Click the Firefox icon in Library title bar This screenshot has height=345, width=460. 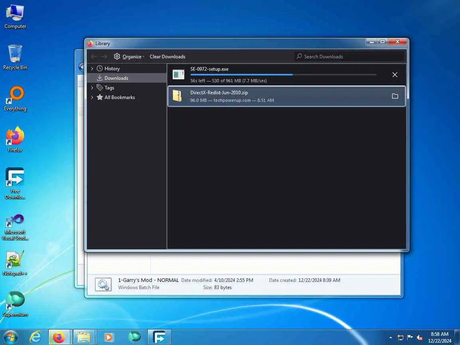[90, 44]
